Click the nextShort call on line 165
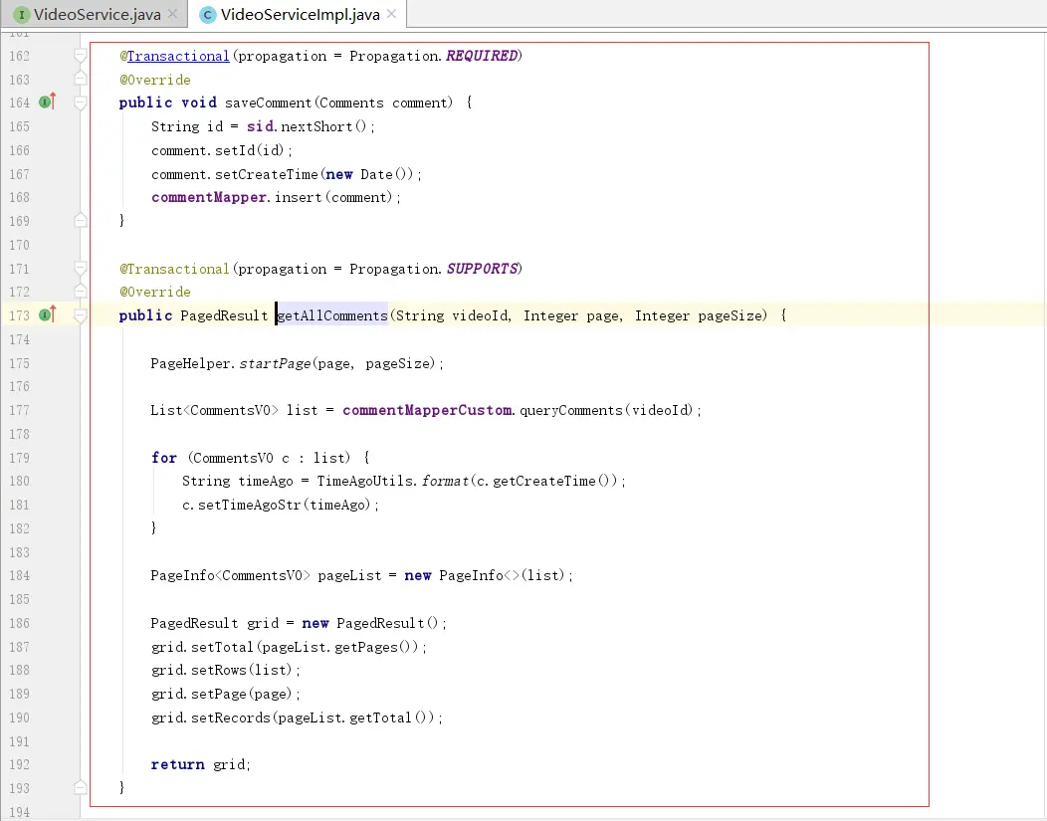 pyautogui.click(x=316, y=126)
